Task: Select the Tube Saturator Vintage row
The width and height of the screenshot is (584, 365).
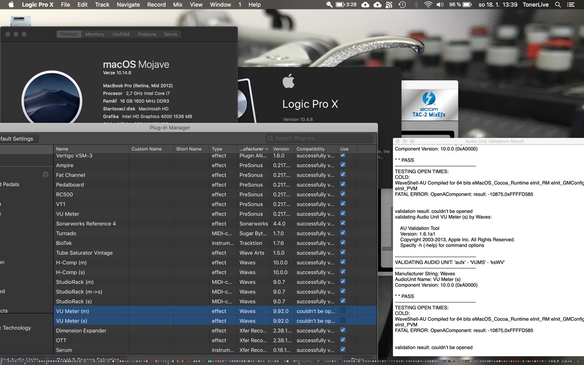Action: tap(215, 253)
